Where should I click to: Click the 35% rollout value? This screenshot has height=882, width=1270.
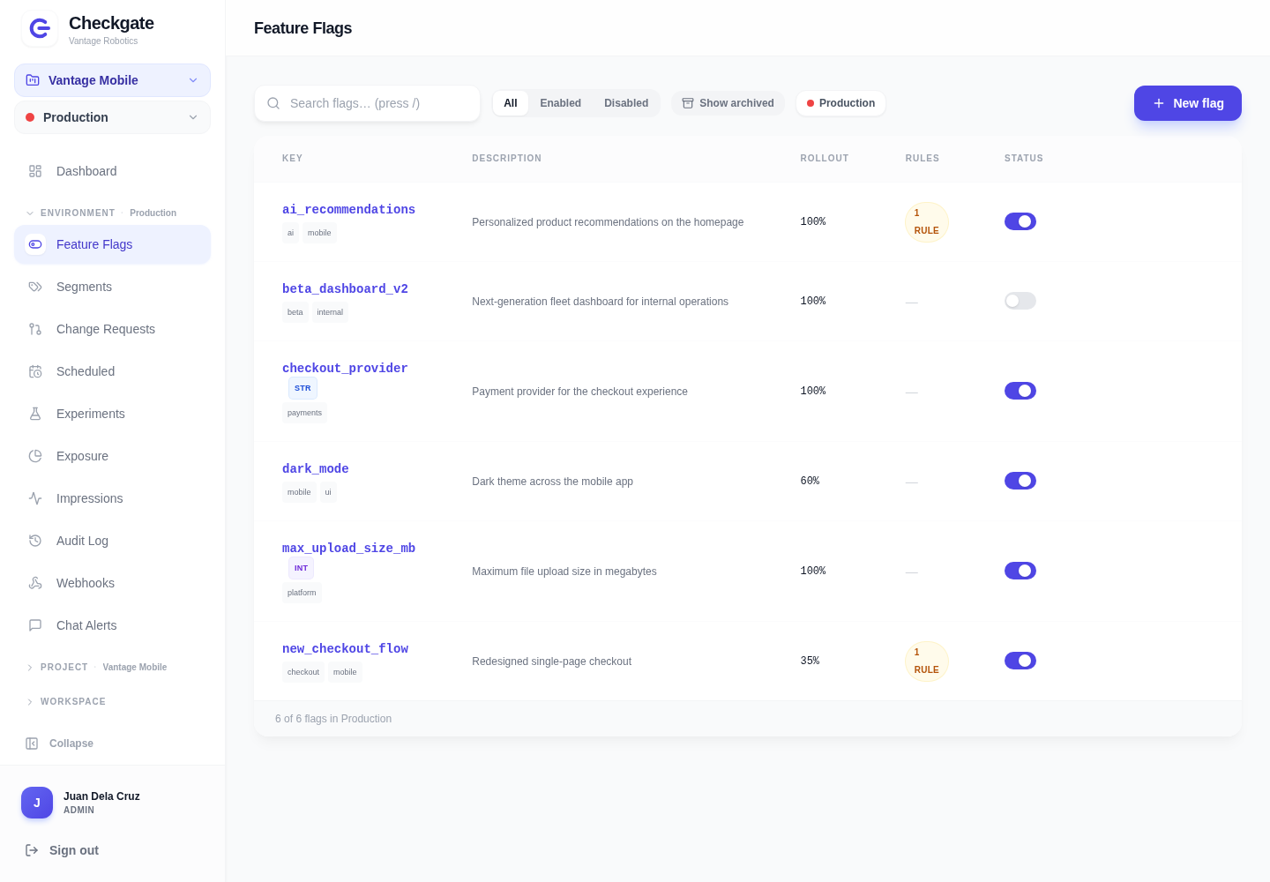pyautogui.click(x=810, y=661)
